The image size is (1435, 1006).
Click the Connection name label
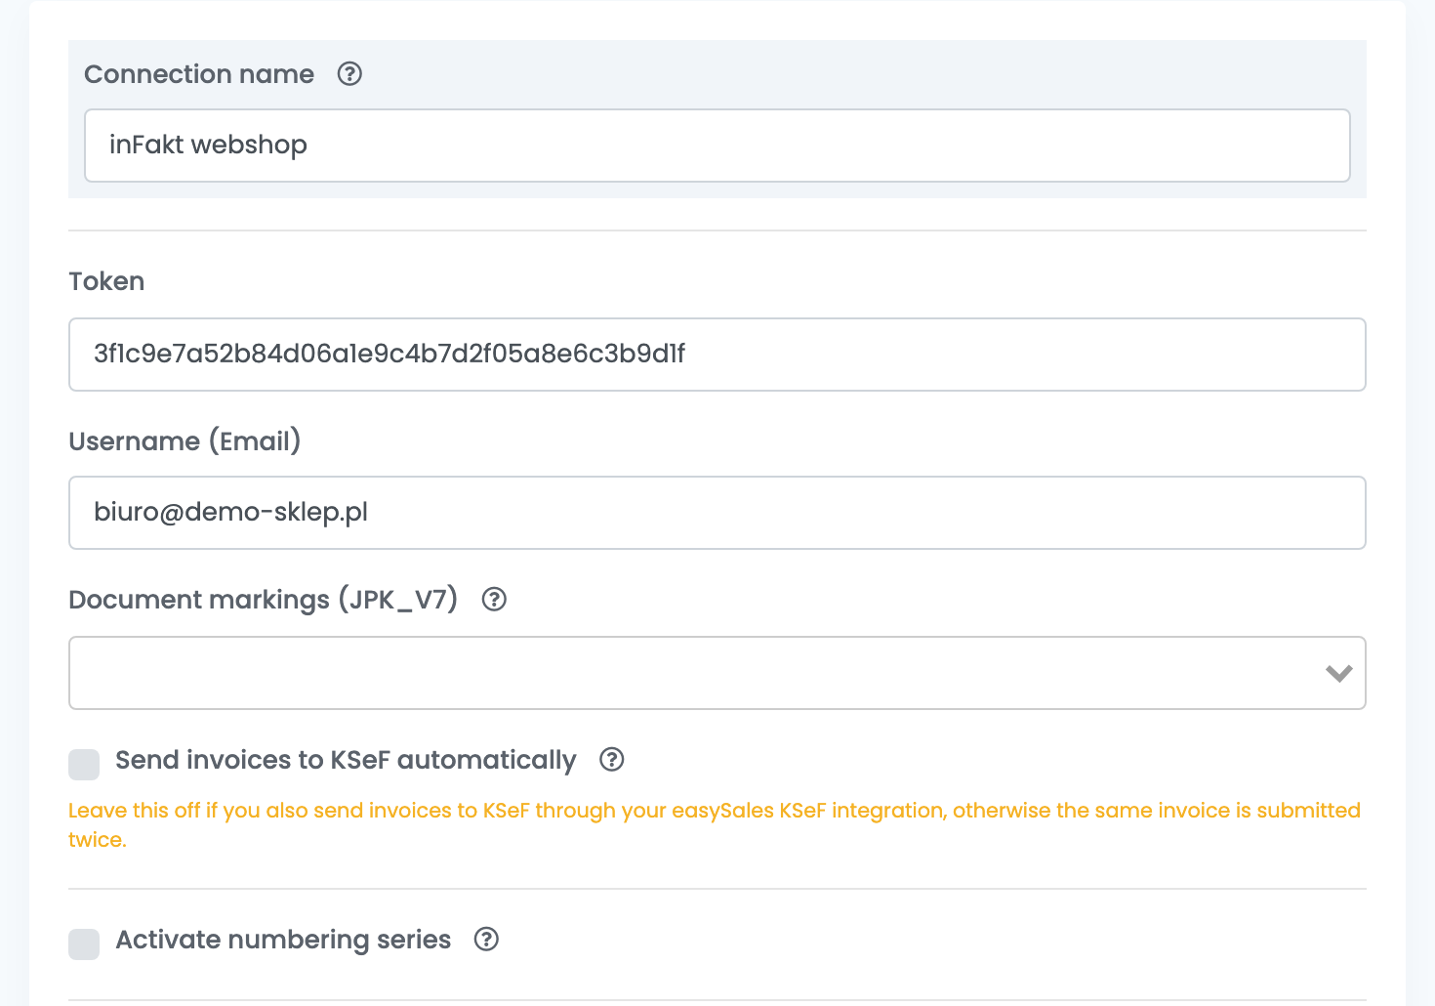199,74
